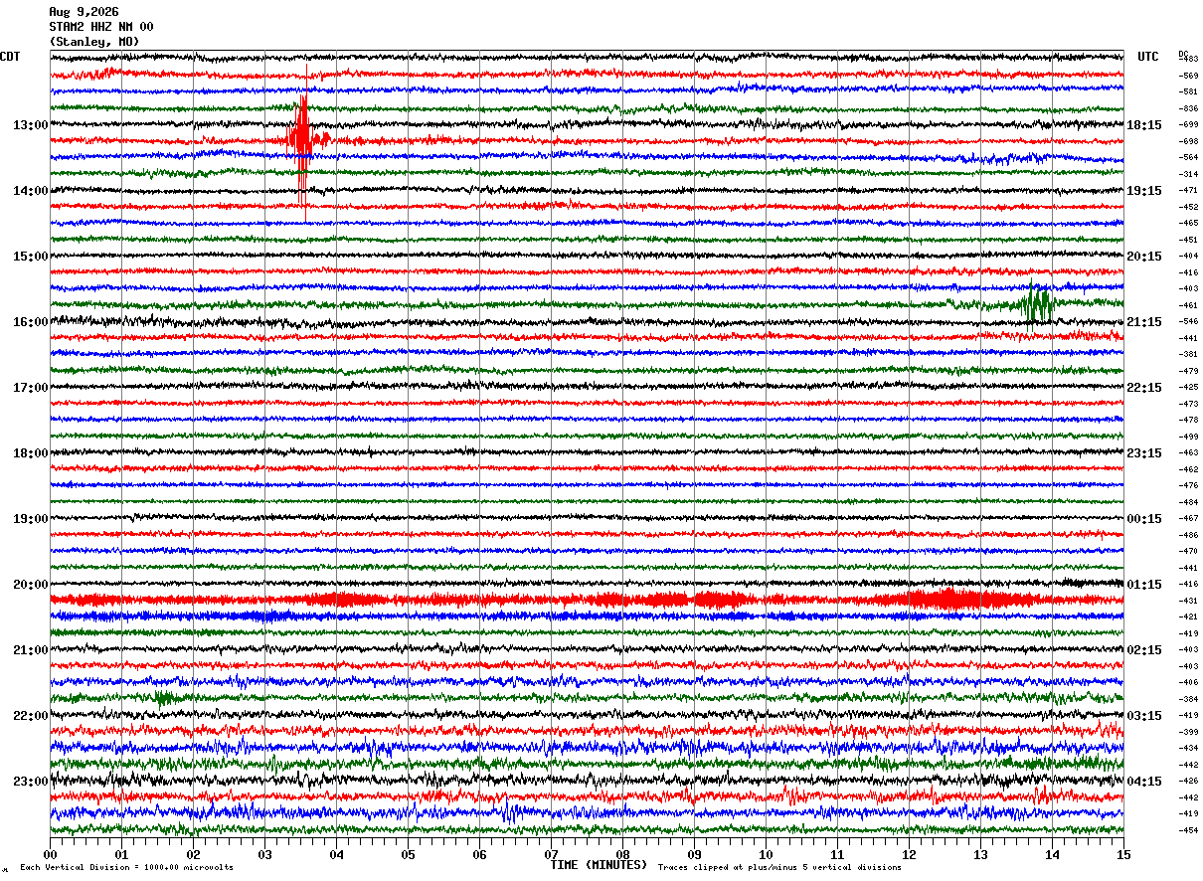1203x881 pixels.
Task: Click the UTC timezone label
Action: coord(1148,57)
